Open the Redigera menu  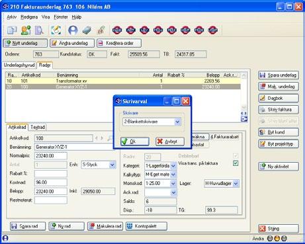[x=29, y=17]
